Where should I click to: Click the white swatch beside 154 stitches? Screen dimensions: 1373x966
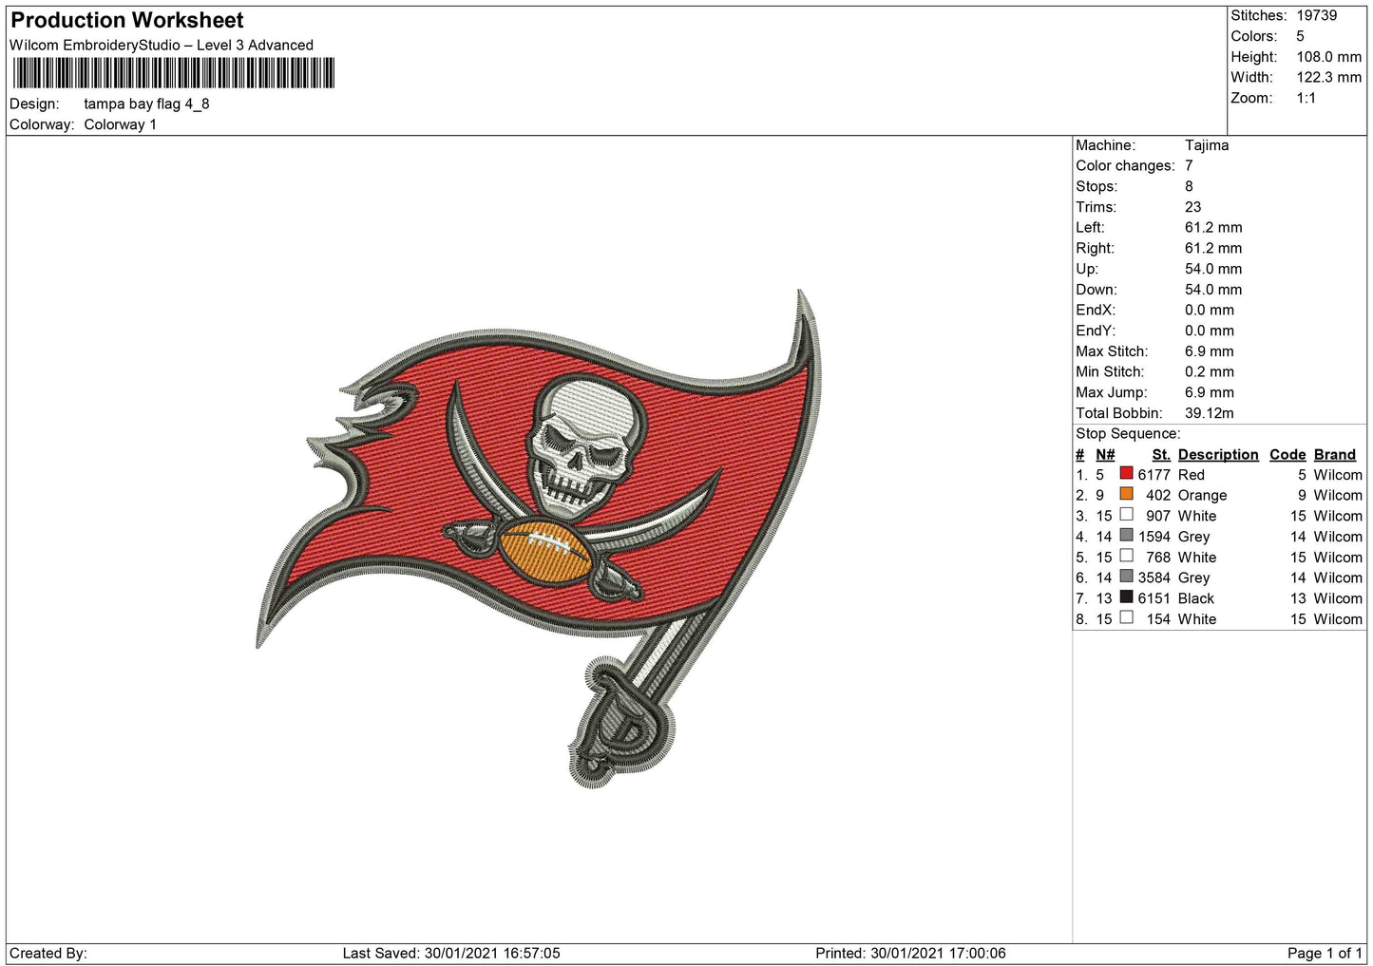(x=1126, y=617)
